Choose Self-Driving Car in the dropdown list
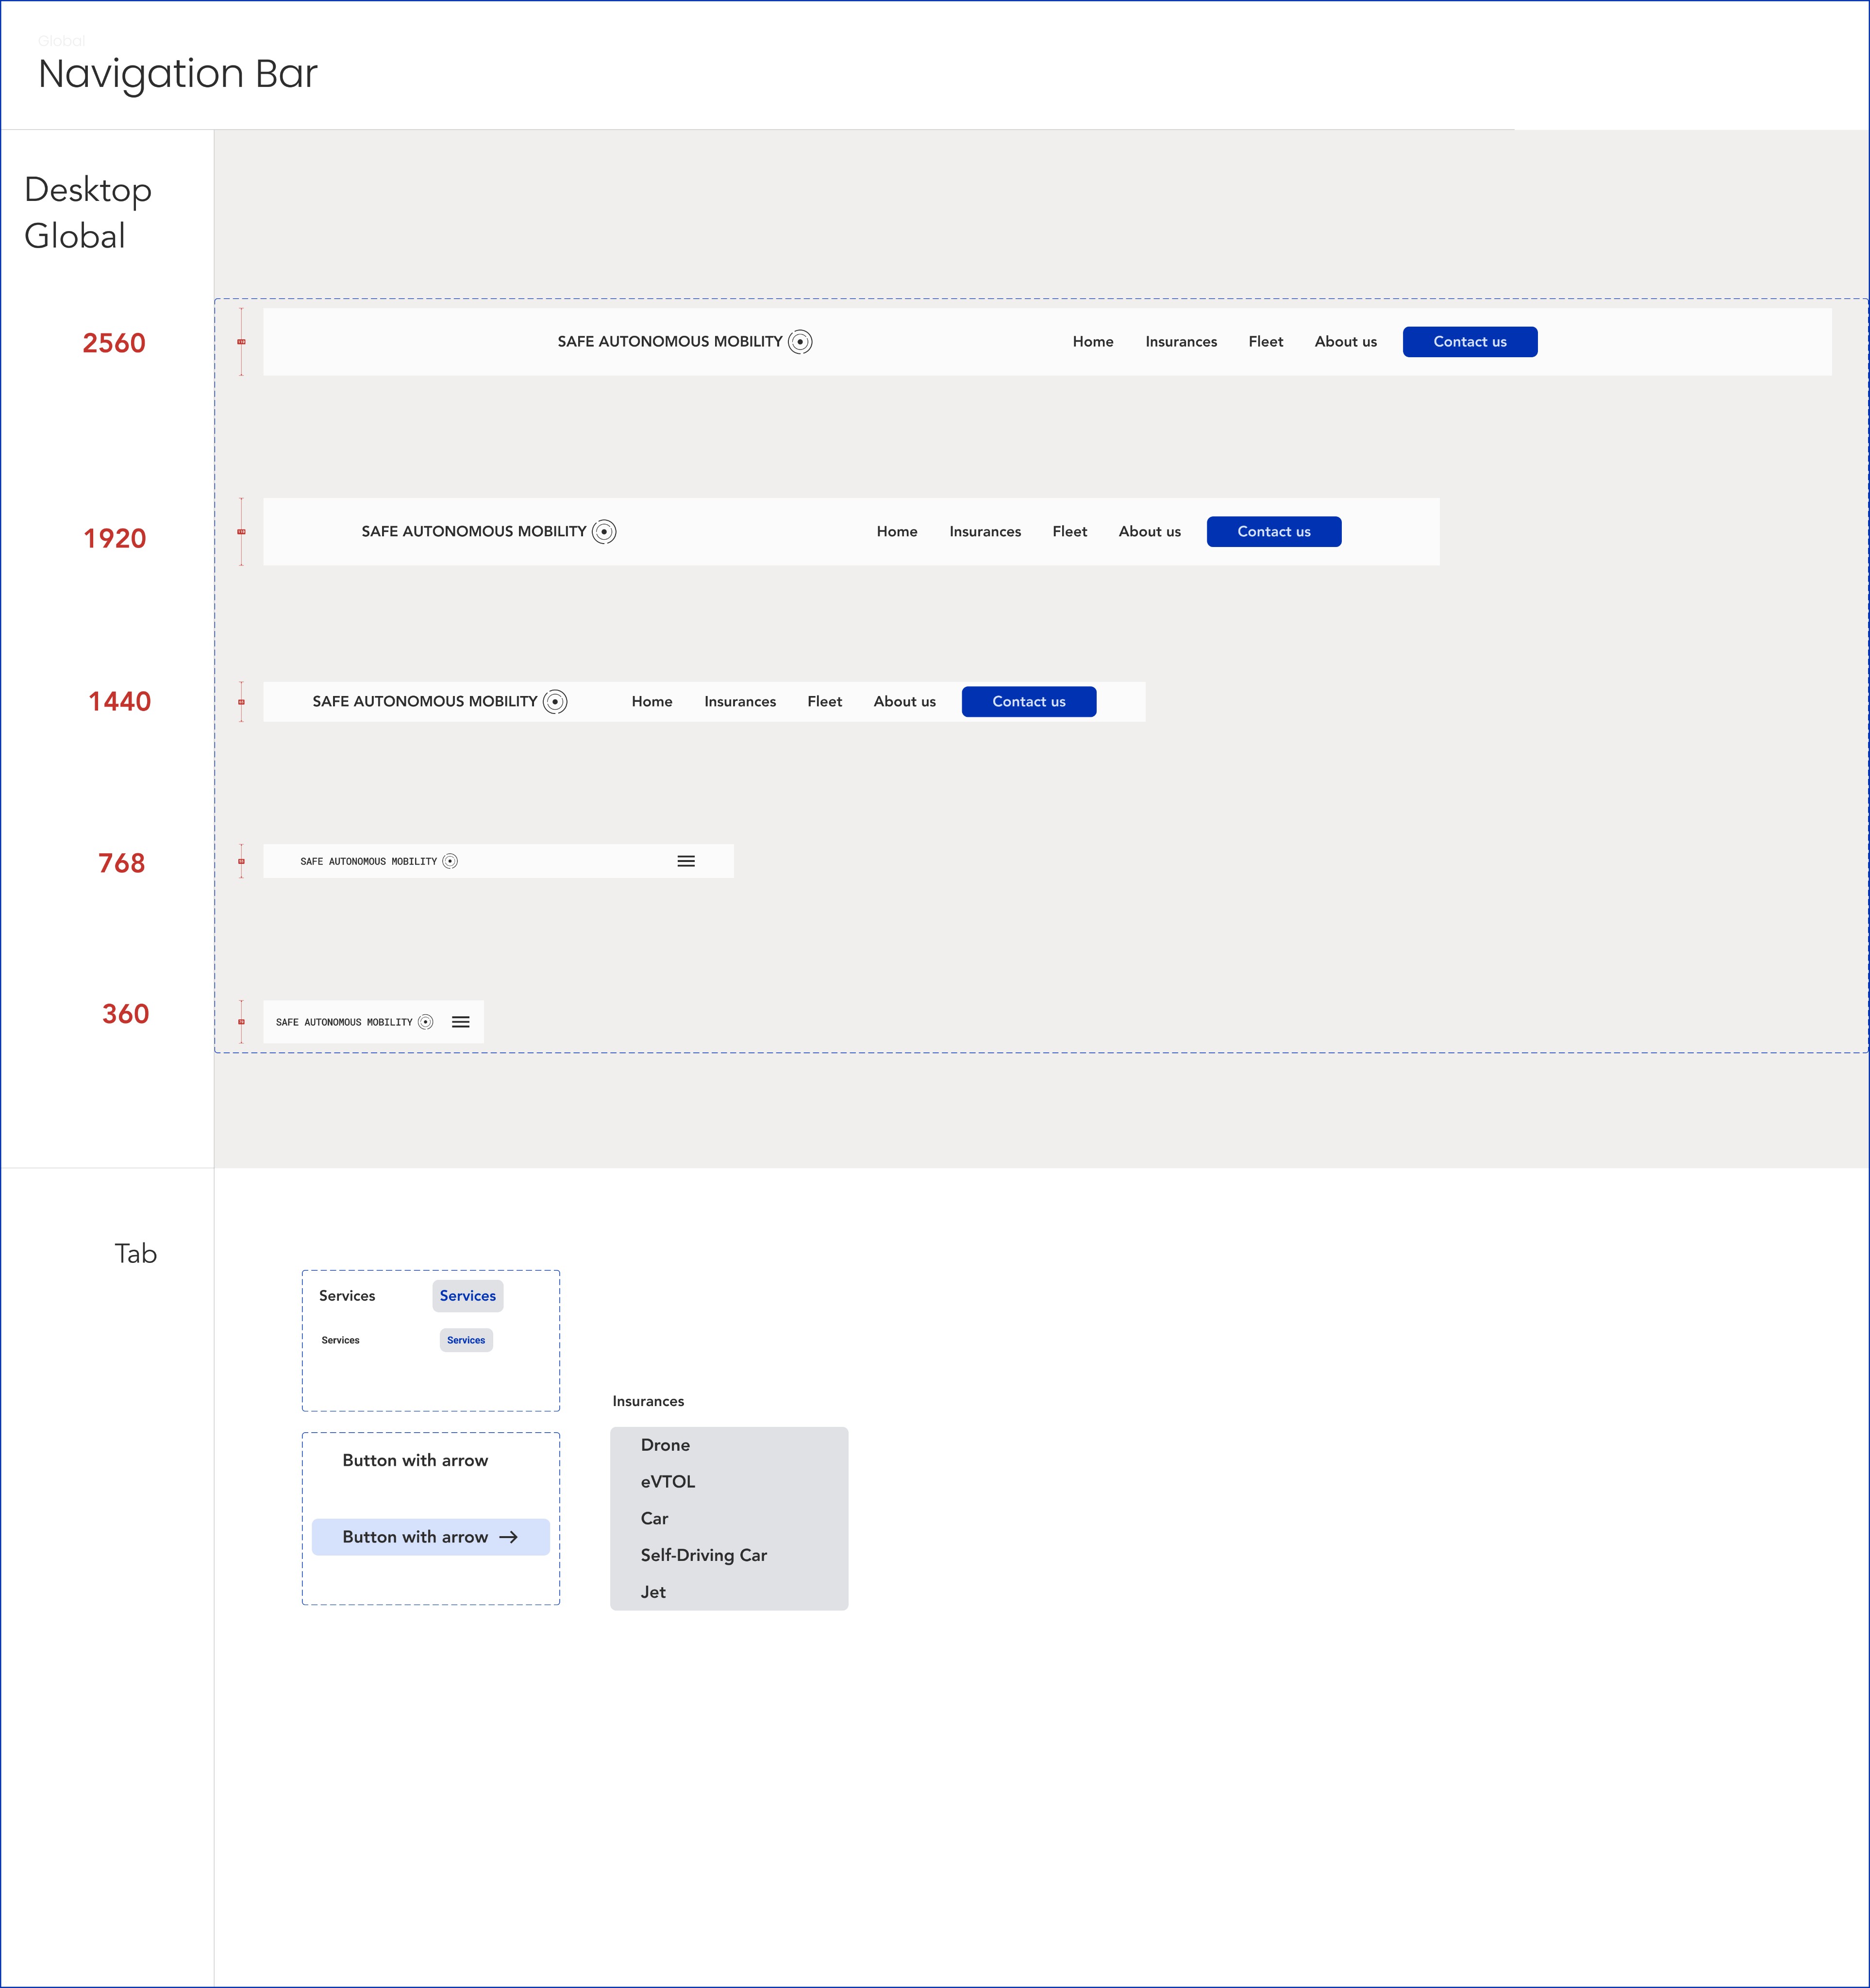The image size is (1870, 1988). click(x=704, y=1555)
